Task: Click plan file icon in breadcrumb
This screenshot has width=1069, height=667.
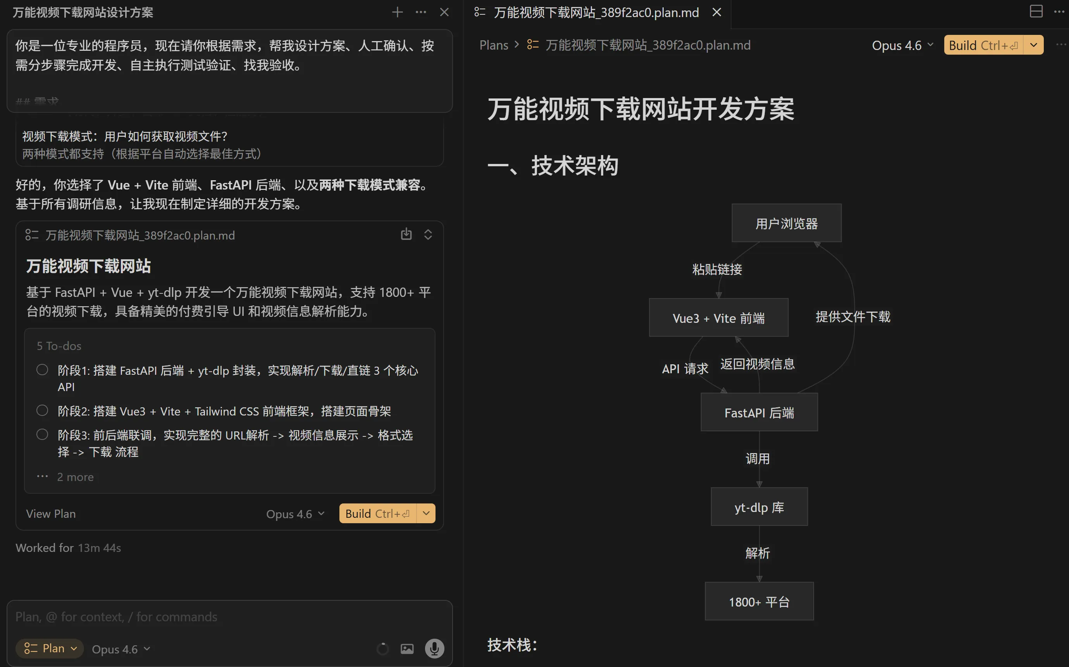Action: click(x=533, y=45)
